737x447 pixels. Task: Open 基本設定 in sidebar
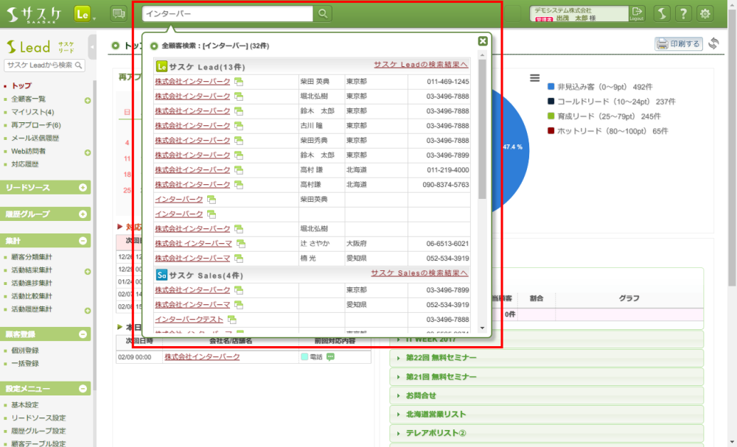tap(25, 405)
